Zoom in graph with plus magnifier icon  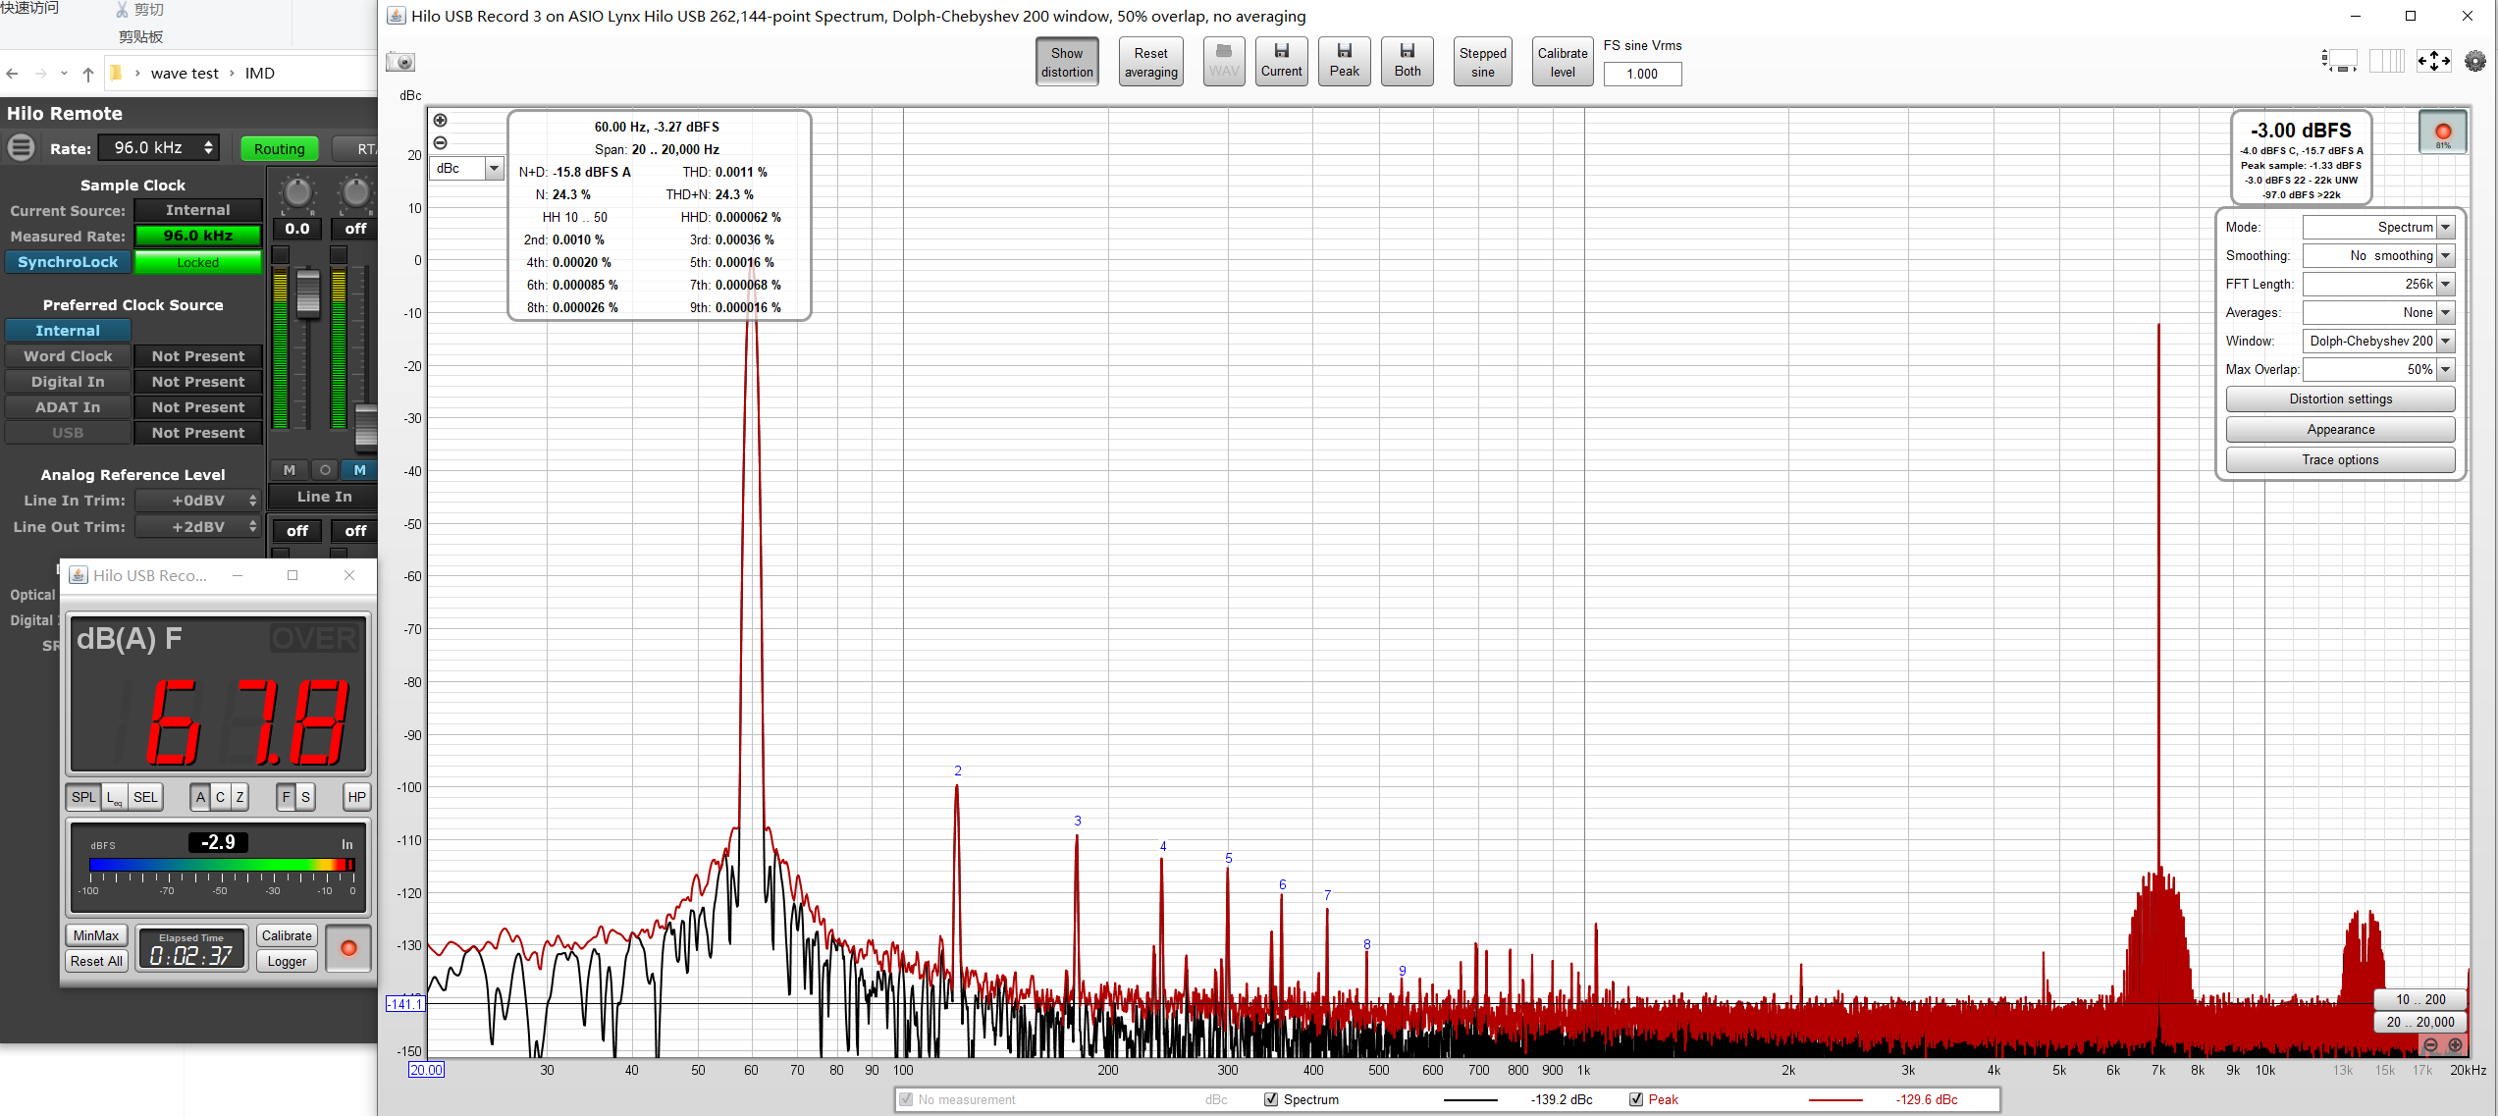click(441, 121)
